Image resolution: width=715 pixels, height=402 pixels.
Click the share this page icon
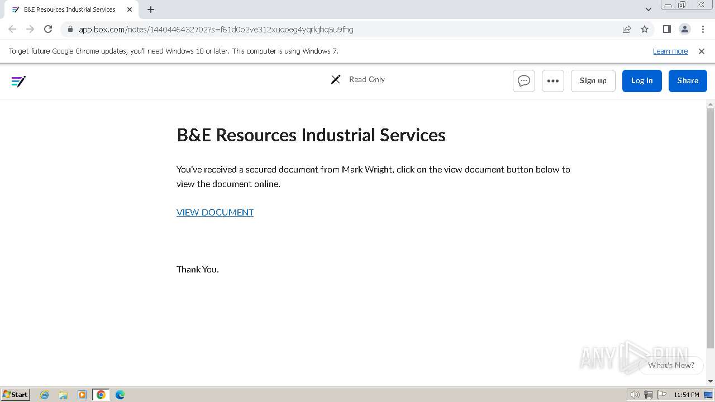[627, 29]
